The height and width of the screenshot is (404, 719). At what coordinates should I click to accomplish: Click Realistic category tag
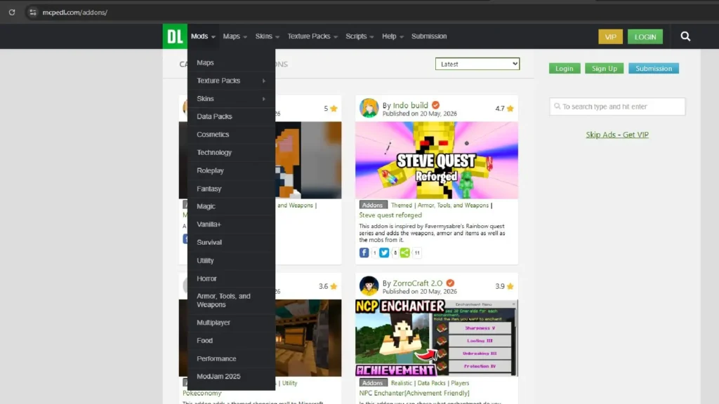401,383
